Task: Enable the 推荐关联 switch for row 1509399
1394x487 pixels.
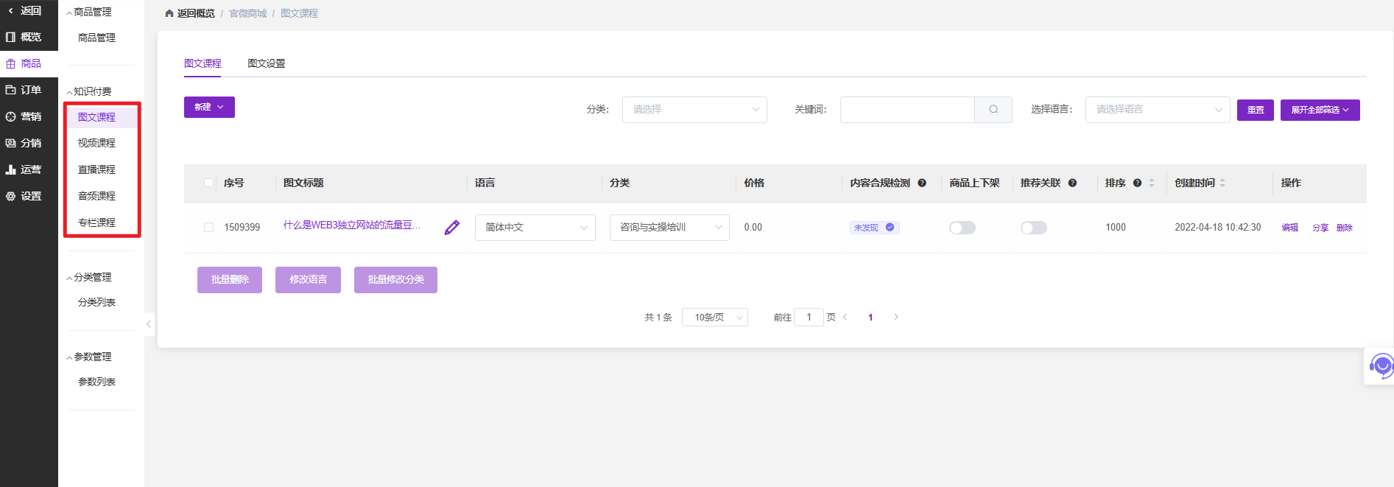Action: click(x=1033, y=228)
